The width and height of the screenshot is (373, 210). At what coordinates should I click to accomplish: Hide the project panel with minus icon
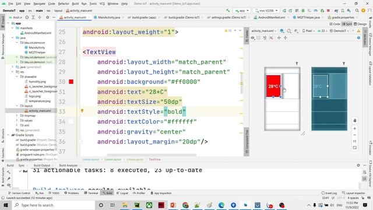[54, 17]
